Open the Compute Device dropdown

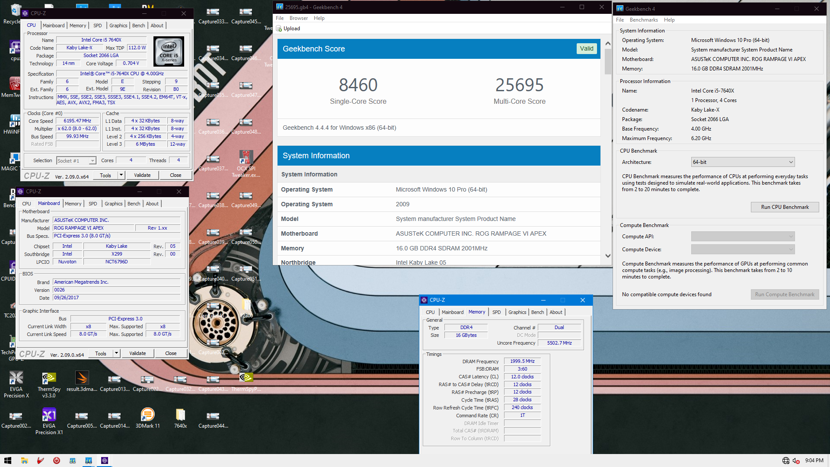(743, 249)
